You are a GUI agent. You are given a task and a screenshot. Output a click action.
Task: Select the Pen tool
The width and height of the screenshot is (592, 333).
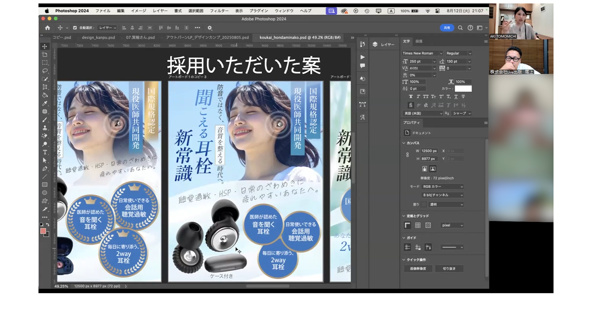point(45,169)
